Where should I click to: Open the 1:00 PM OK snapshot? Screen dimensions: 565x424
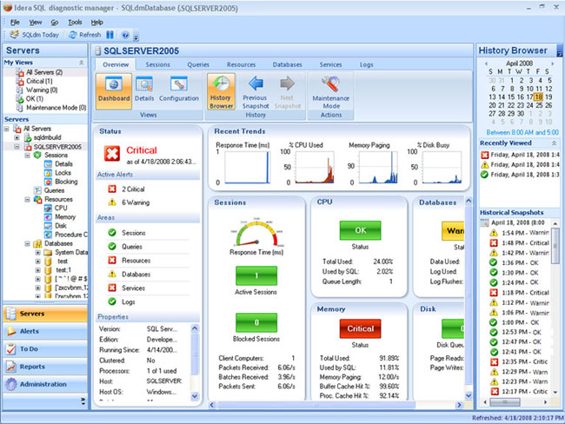pos(515,322)
